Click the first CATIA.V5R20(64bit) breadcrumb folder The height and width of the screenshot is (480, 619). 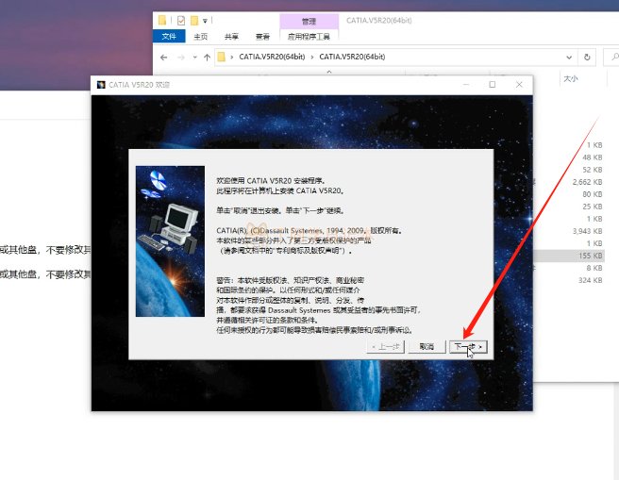coord(274,58)
